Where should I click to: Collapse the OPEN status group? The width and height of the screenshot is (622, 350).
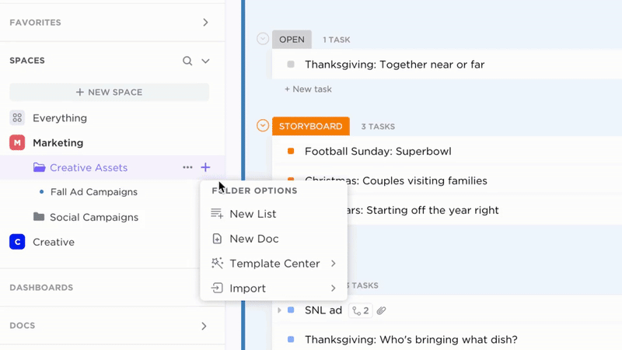click(263, 39)
